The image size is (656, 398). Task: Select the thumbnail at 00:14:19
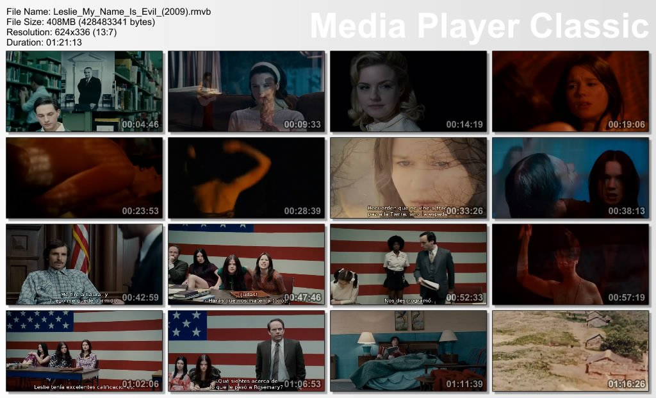pyautogui.click(x=408, y=91)
